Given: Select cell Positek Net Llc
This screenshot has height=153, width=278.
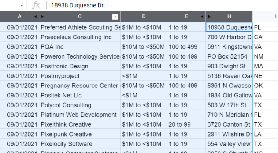Looking at the screenshot, I should point(79,95).
